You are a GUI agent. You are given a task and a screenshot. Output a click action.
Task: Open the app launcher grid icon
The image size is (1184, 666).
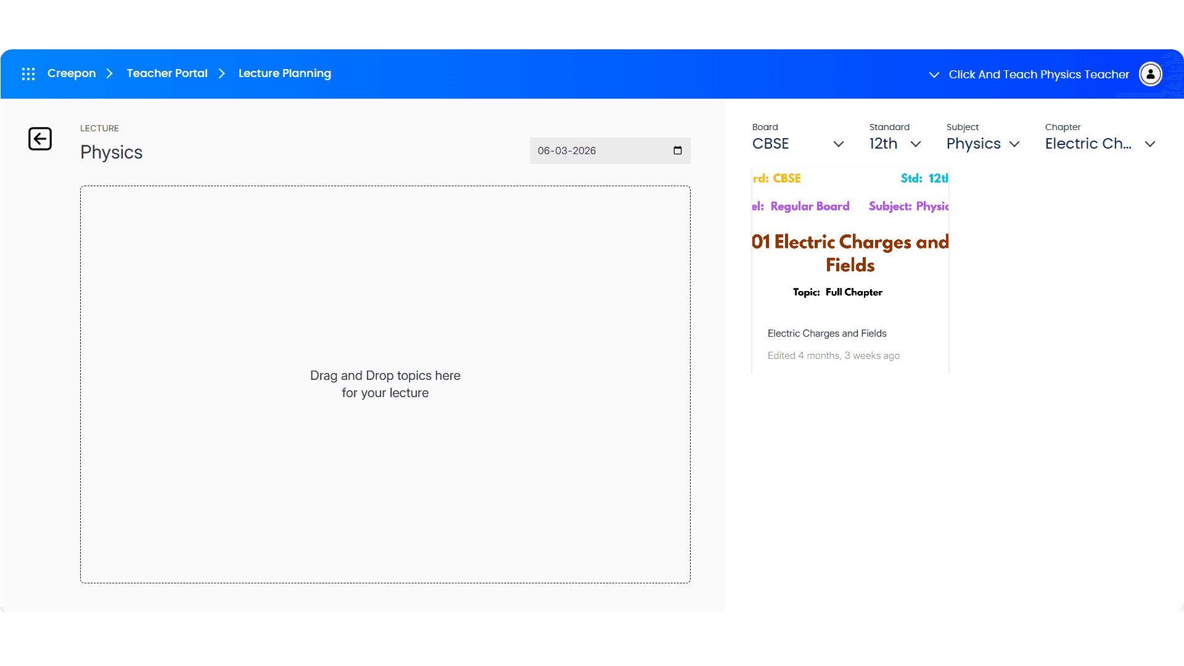click(x=28, y=73)
